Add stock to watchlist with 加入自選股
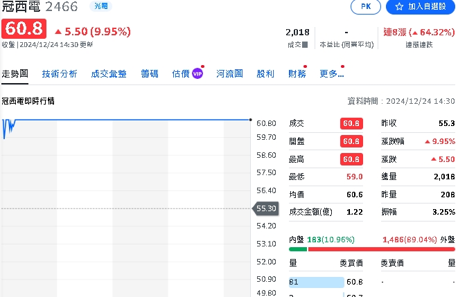Image resolution: width=458 pixels, height=297 pixels. pyautogui.click(x=421, y=6)
